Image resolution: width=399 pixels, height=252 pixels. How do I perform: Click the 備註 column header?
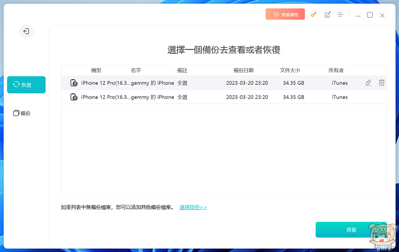pyautogui.click(x=182, y=71)
